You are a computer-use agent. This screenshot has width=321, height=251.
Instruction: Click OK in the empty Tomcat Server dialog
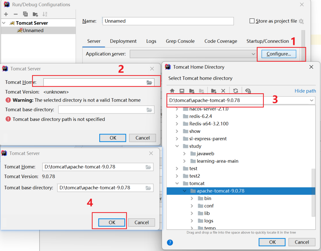113,138
